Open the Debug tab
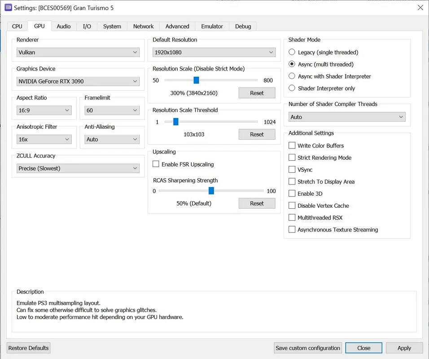This screenshot has width=429, height=359. tap(243, 26)
